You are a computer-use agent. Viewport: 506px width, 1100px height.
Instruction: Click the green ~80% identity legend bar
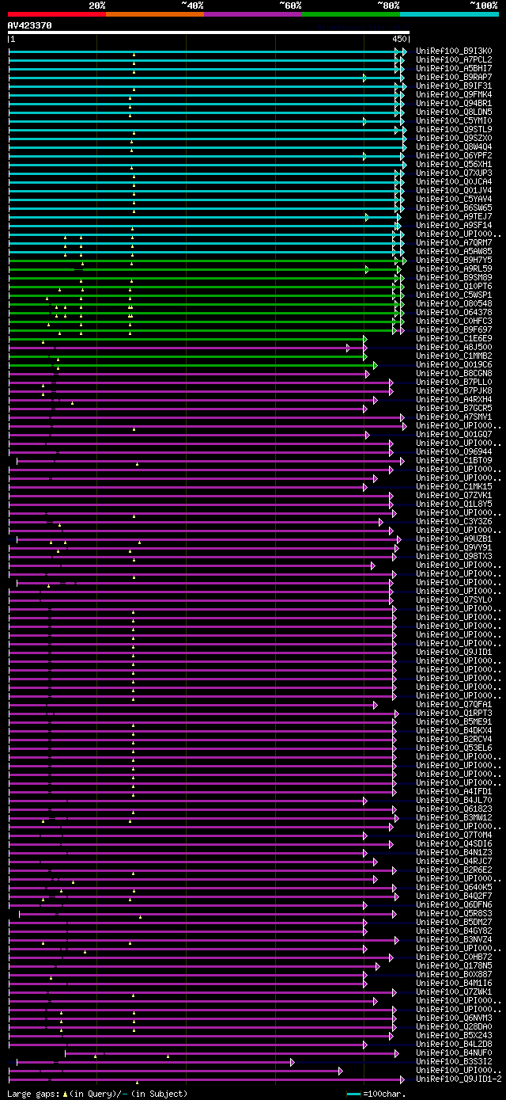351,13
